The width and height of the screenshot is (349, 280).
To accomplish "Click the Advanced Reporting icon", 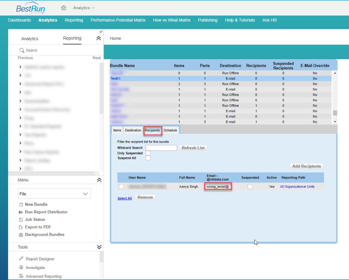I will 21,276.
